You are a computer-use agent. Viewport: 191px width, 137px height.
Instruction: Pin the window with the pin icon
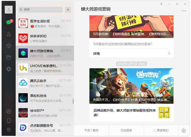point(161,4)
